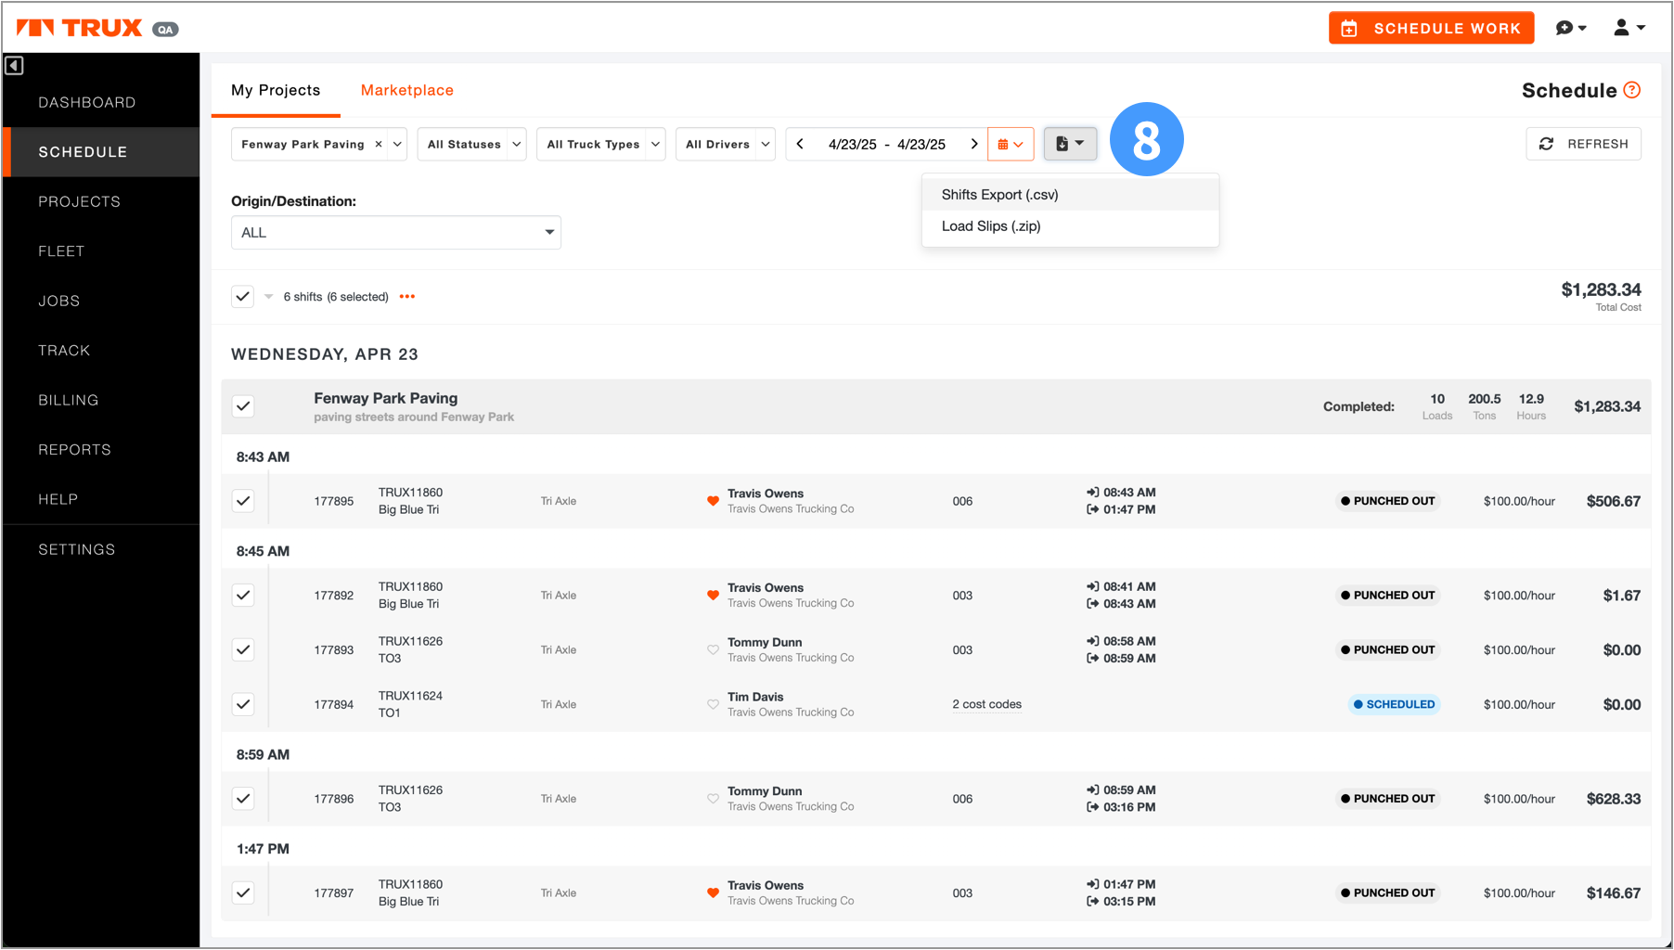Toggle favorite heart for Tim Davis
Viewport: 1674px width, 950px height.
point(713,704)
